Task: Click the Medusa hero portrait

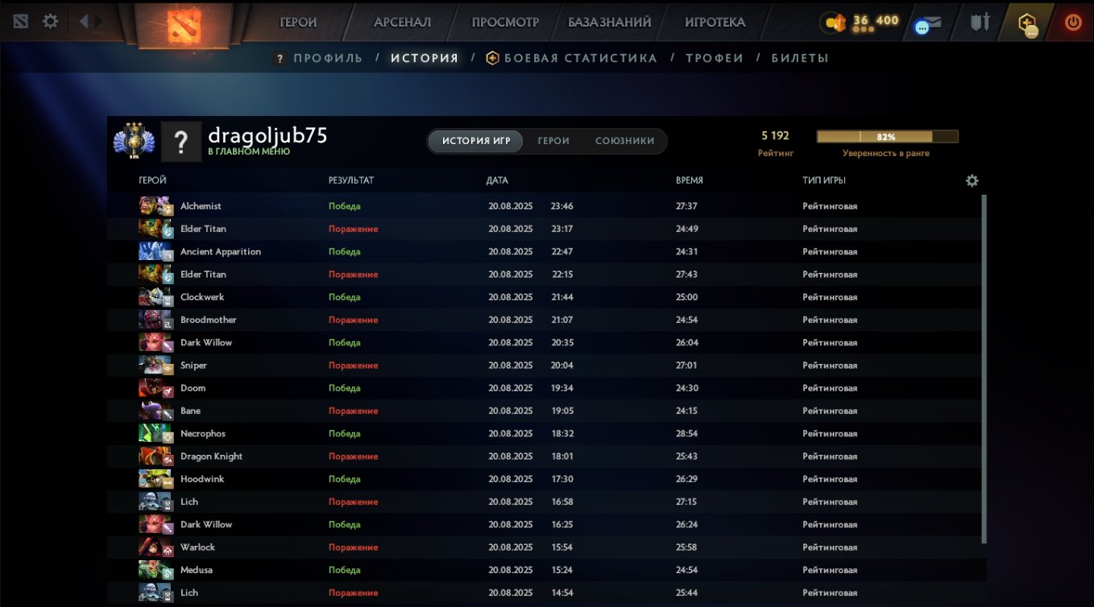Action: [x=155, y=570]
